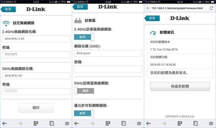The height and width of the screenshot is (128, 216).
Task: Focus the 5GHz password field on wireless settings
Action: (x=36, y=91)
